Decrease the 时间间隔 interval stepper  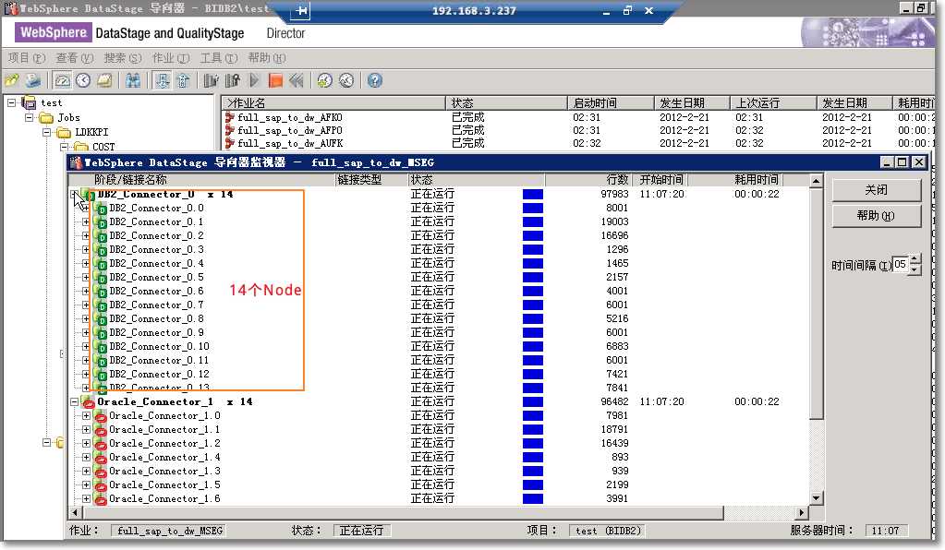915,269
